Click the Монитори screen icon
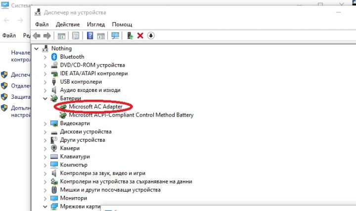The image size is (356, 211). [x=54, y=198]
